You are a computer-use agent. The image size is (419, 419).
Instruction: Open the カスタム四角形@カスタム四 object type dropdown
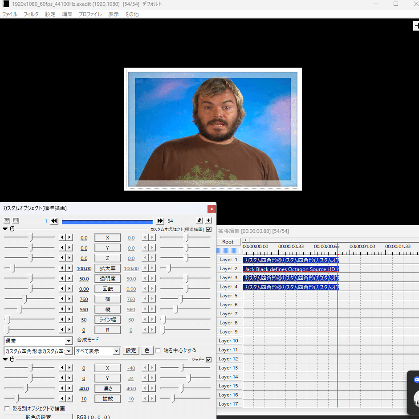69,351
